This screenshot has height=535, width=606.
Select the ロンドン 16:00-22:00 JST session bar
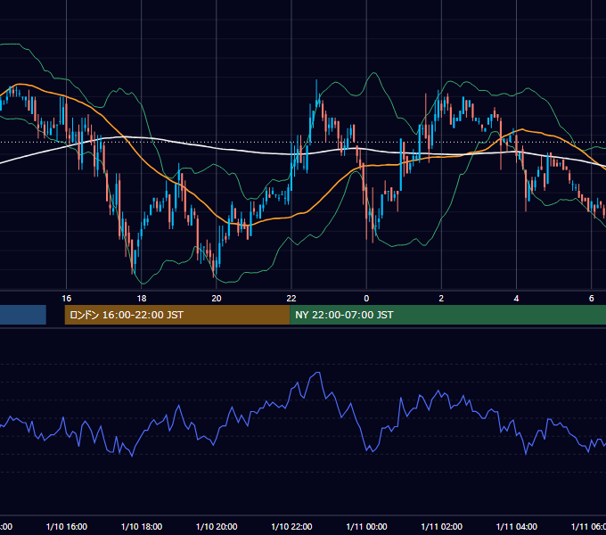177,315
